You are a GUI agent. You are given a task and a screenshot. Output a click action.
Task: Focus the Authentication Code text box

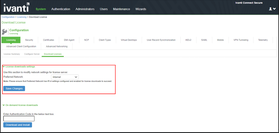pyautogui.click(x=19, y=119)
